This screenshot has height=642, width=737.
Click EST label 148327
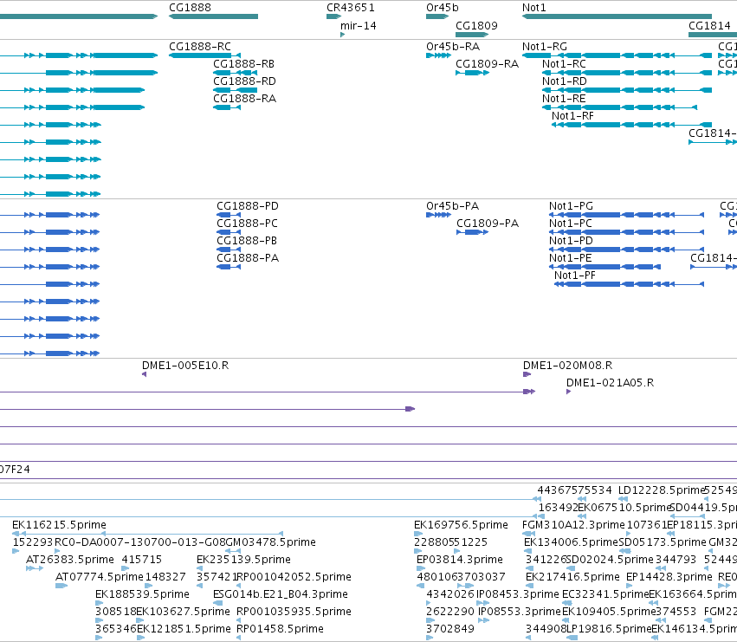pyautogui.click(x=165, y=577)
